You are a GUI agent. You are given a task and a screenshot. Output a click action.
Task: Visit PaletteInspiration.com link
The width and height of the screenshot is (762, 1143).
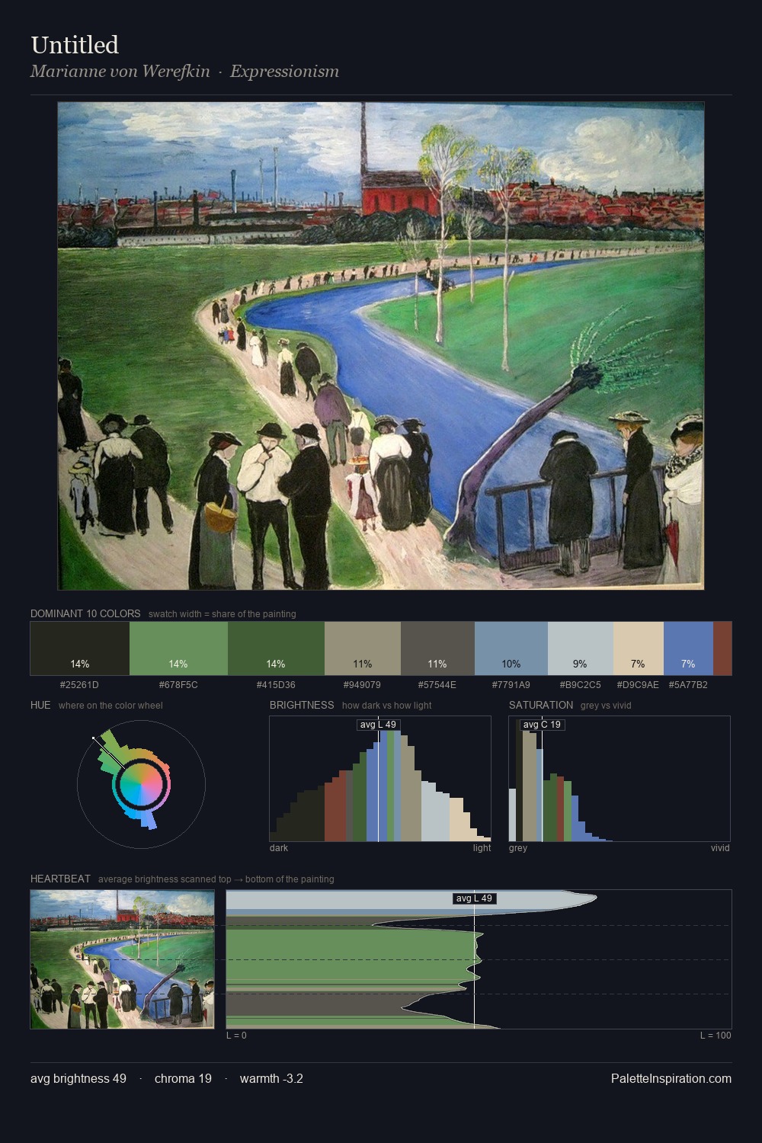[671, 1078]
